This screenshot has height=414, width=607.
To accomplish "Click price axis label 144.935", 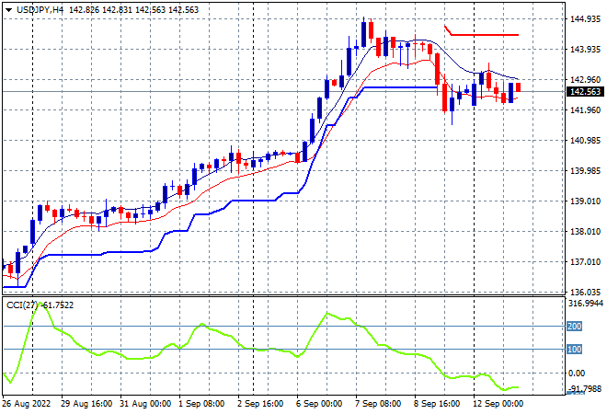I will (x=585, y=19).
